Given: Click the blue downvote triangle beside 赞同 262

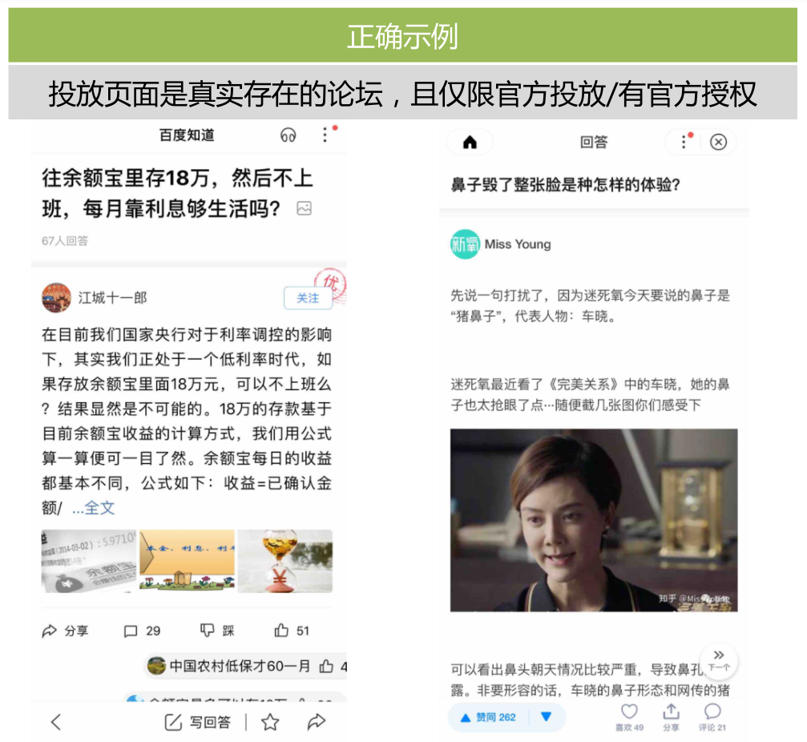Looking at the screenshot, I should 547,717.
